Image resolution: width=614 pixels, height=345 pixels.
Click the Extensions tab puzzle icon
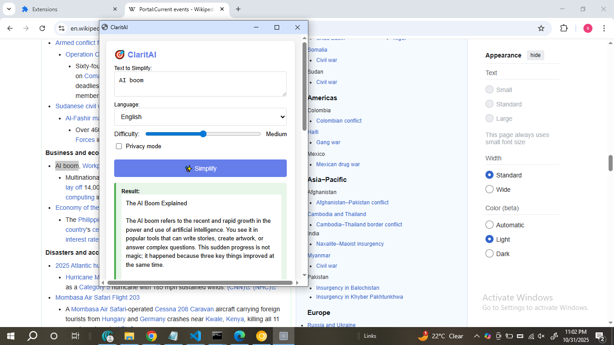tap(25, 9)
